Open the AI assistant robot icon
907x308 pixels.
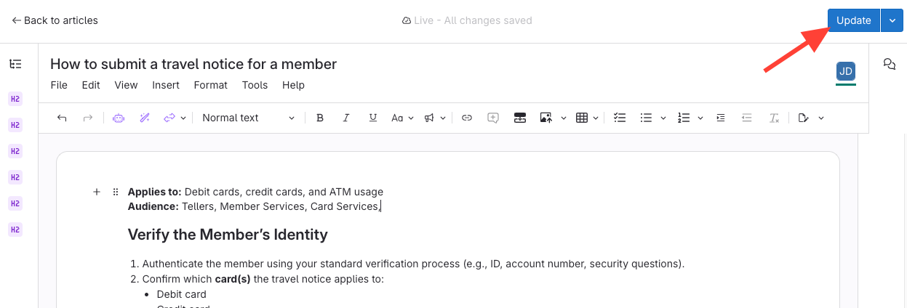[x=118, y=118]
